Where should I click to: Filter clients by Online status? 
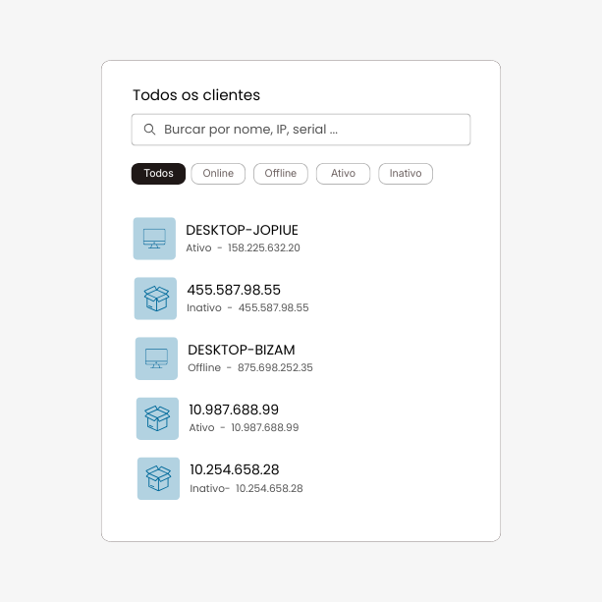click(218, 174)
